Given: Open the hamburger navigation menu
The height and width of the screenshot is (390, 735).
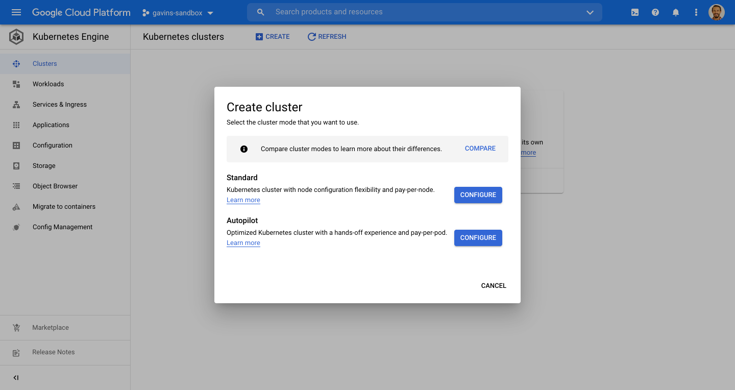Looking at the screenshot, I should (16, 12).
